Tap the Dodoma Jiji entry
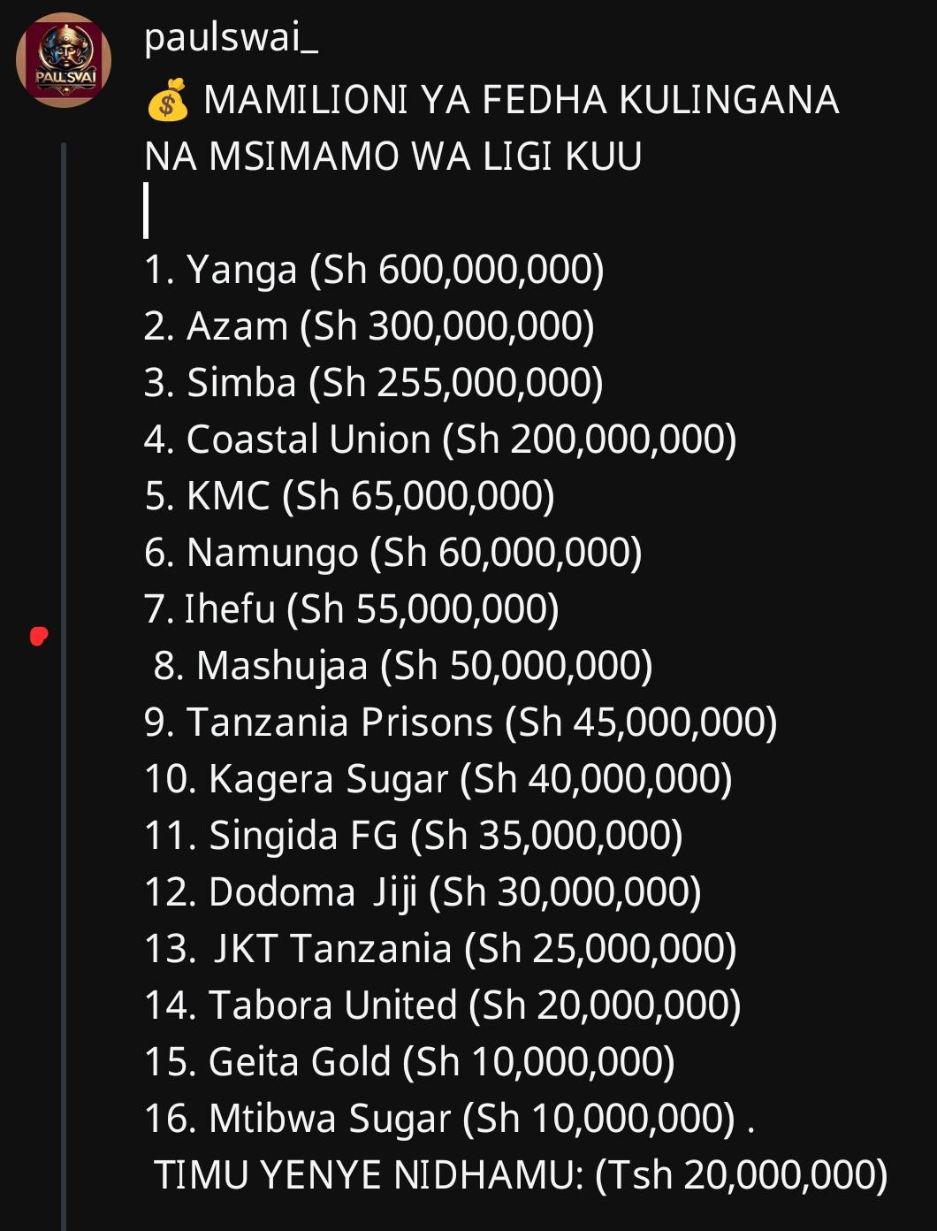The height and width of the screenshot is (1231, 937). click(423, 892)
